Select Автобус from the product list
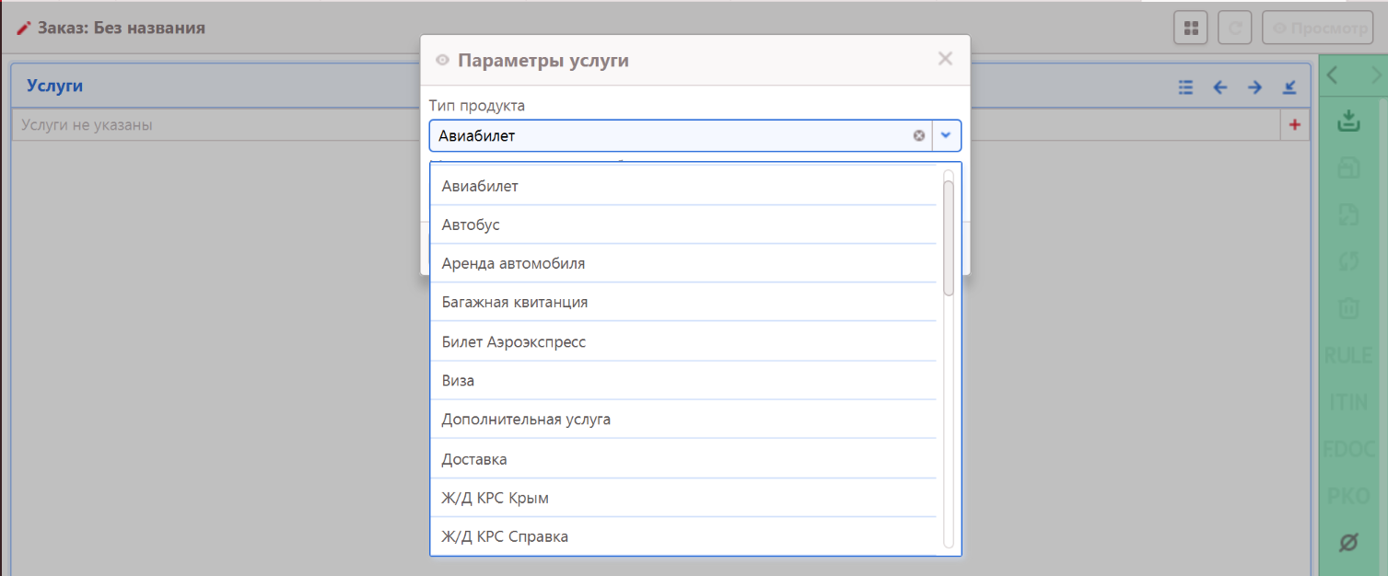The image size is (1388, 576). click(471, 225)
